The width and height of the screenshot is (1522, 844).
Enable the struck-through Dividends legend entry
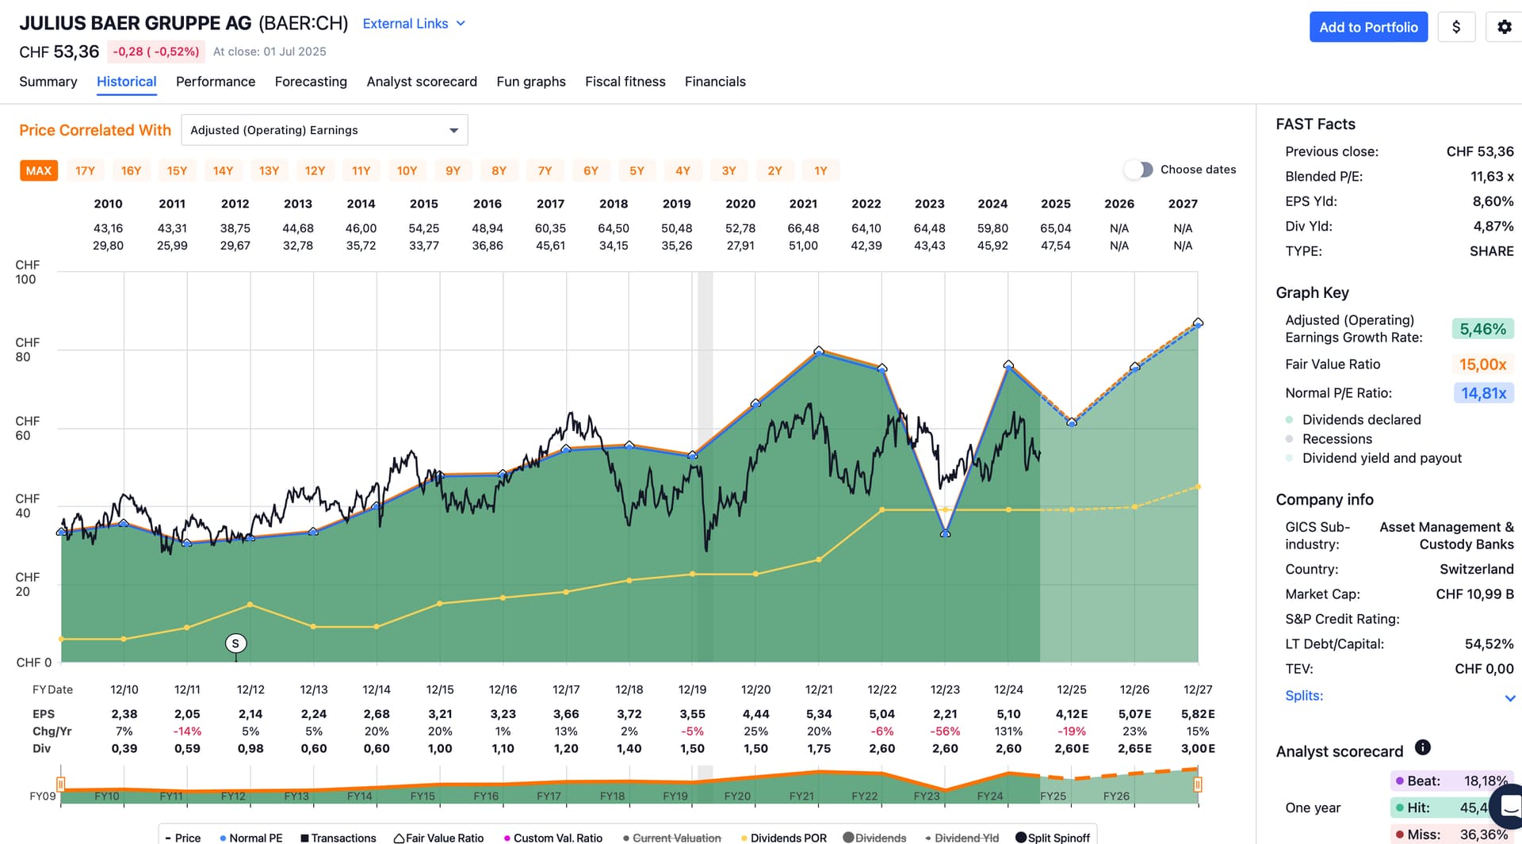[x=874, y=838]
